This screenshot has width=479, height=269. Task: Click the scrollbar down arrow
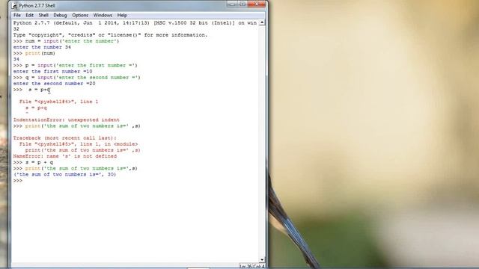tap(262, 260)
